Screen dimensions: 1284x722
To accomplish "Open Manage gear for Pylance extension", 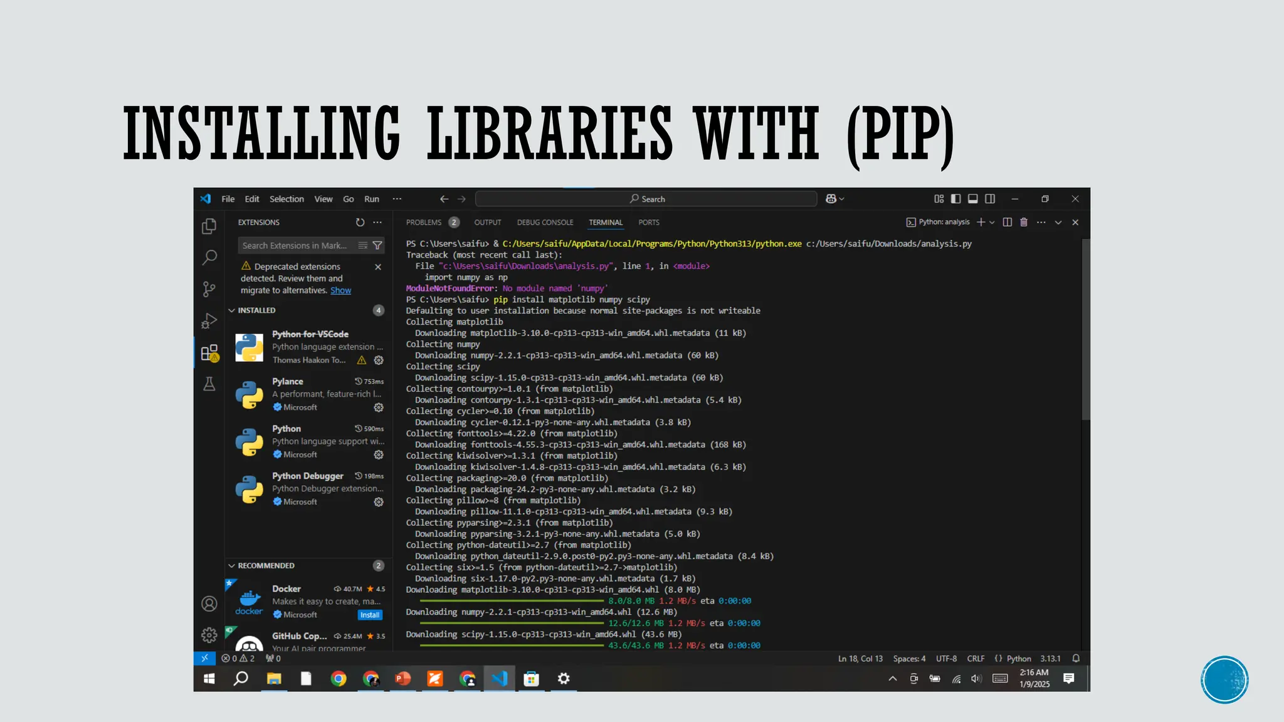I will click(379, 407).
